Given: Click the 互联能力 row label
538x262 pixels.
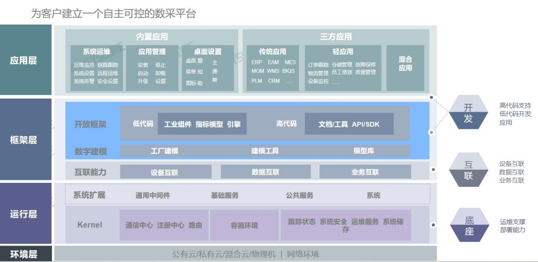Looking at the screenshot, I should 90,172.
